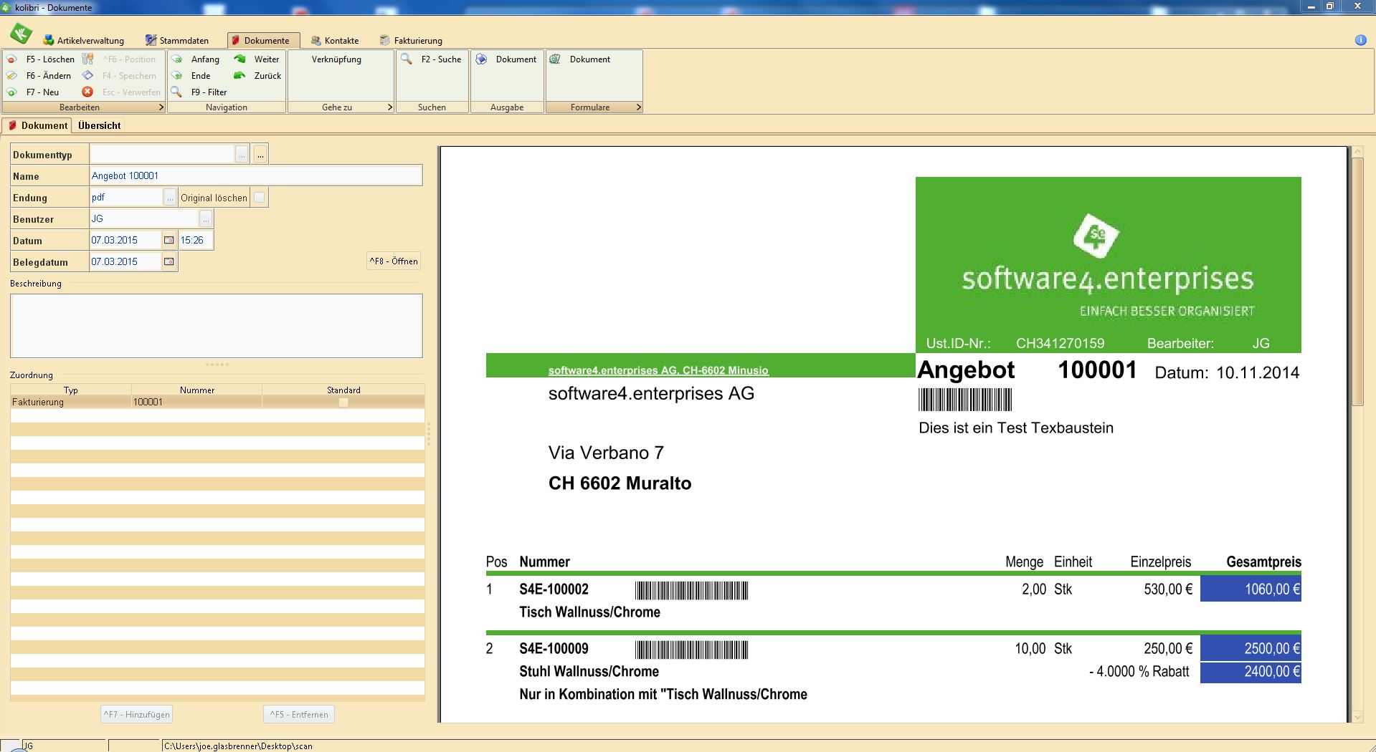
Task: Click Artikelverwaltung tab icon
Action: pyautogui.click(x=49, y=40)
